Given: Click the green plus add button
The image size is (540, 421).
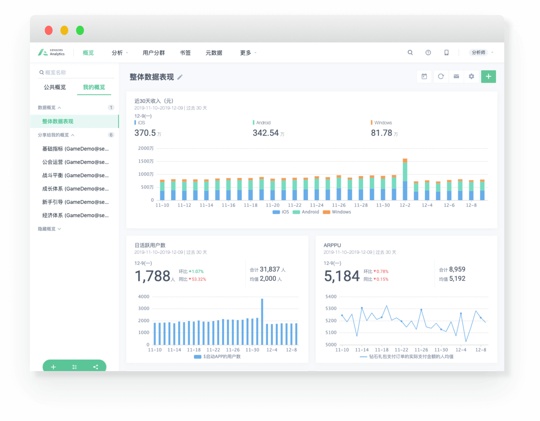Looking at the screenshot, I should click(x=488, y=77).
